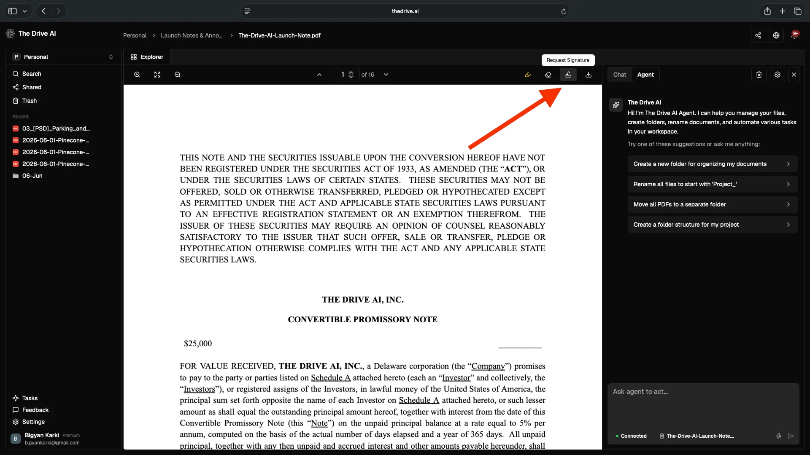
Task: Select the highlighter annotation tool
Action: pyautogui.click(x=528, y=75)
